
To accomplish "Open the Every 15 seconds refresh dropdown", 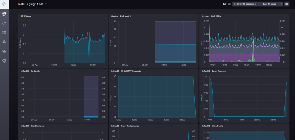I will [x=245, y=4].
